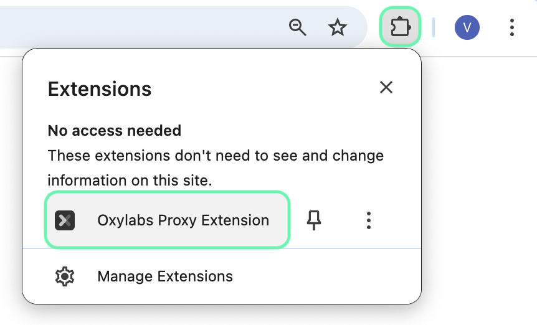Image resolution: width=537 pixels, height=325 pixels.
Task: Click the gear icon beside Manage Extensions
Action: pos(65,276)
